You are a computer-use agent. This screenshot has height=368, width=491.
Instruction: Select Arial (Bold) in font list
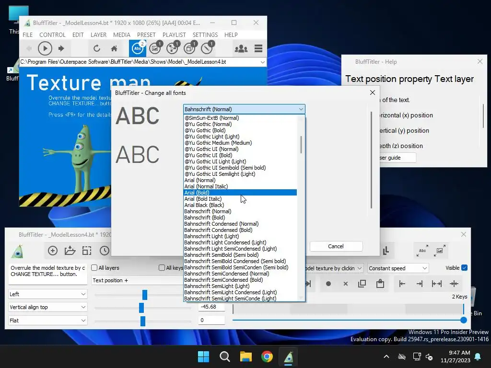coord(240,193)
